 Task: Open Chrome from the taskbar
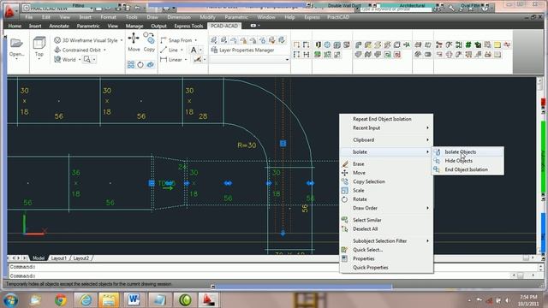61,299
